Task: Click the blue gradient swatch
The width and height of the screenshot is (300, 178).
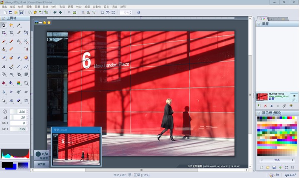Action: pos(23,166)
